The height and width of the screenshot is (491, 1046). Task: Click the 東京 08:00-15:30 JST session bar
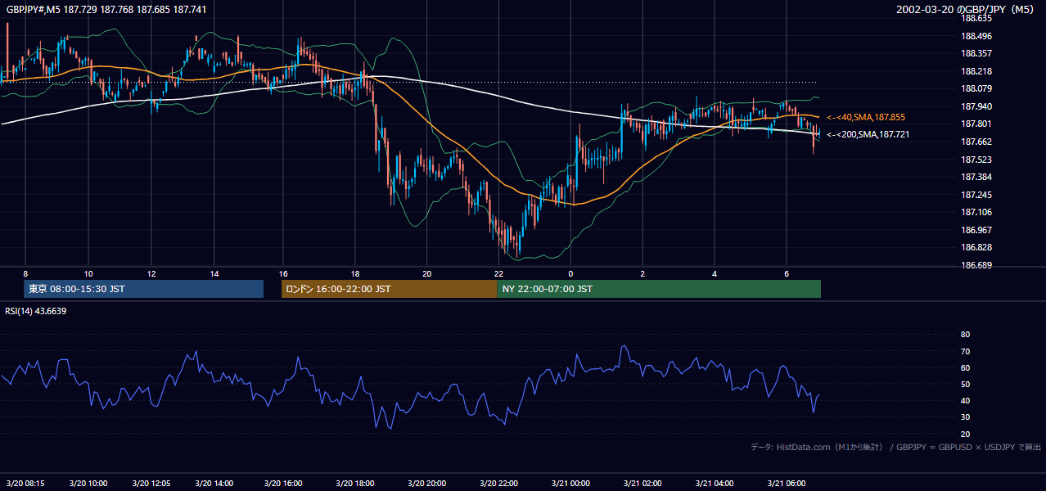click(x=143, y=289)
